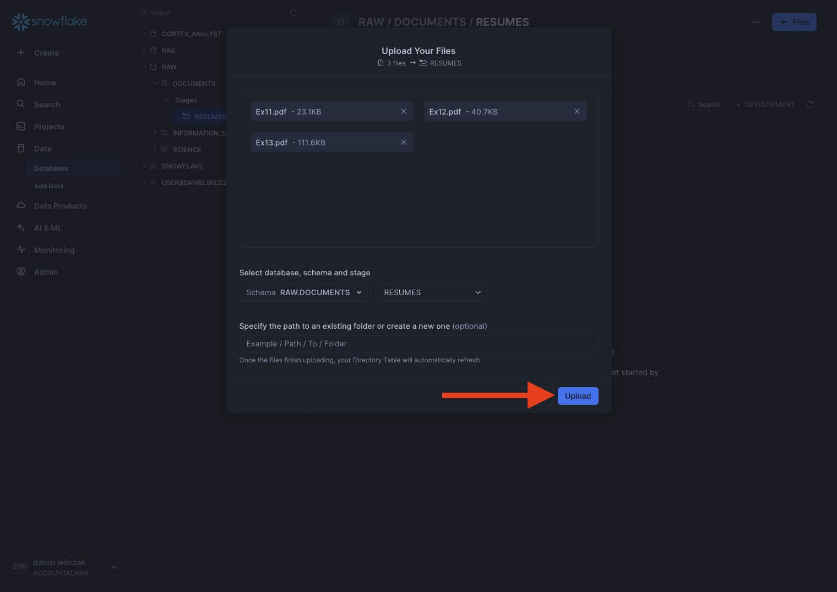Open the RESUMES stage dropdown
Image resolution: width=837 pixels, height=592 pixels.
pos(432,292)
